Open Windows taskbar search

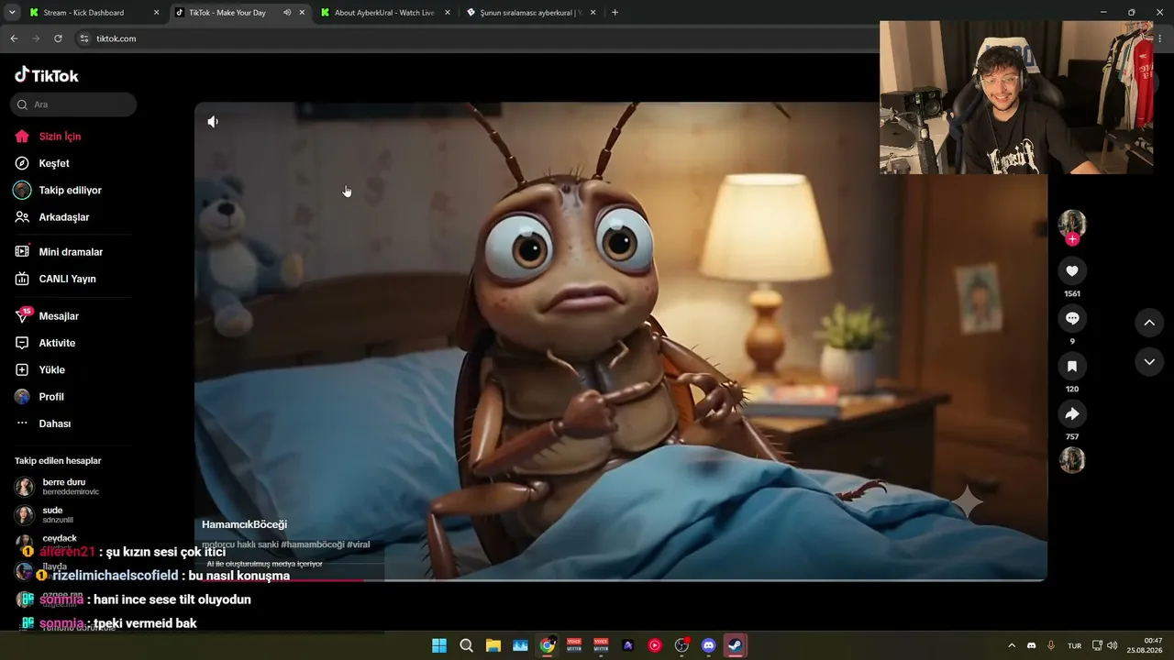pos(466,645)
